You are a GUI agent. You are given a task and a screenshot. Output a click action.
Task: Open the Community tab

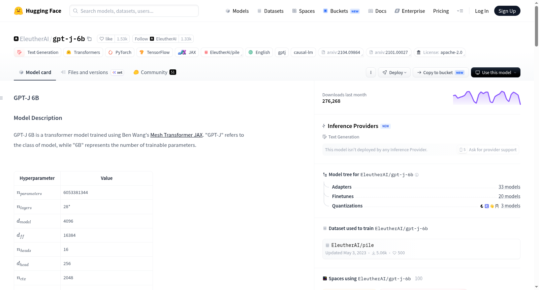click(155, 72)
